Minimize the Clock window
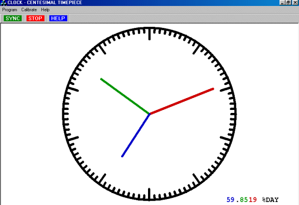Viewport: 299px width, 205px height. (x=282, y=2)
